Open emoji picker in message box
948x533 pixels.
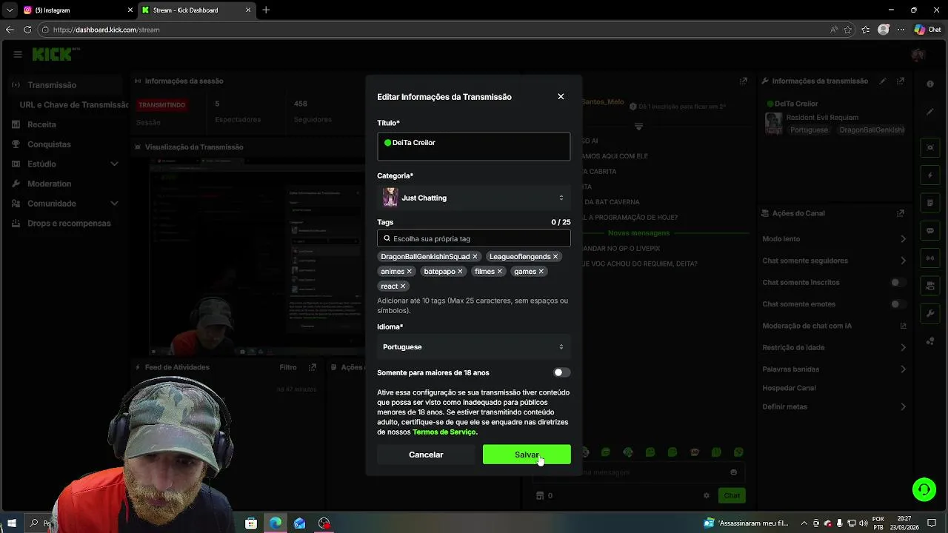[x=734, y=472]
